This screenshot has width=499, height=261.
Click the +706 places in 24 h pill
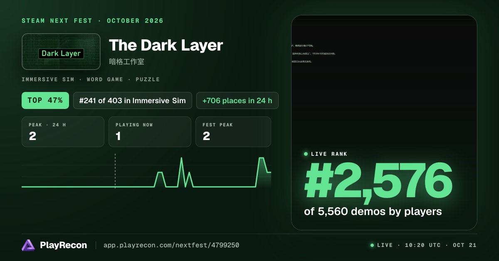pyautogui.click(x=237, y=100)
